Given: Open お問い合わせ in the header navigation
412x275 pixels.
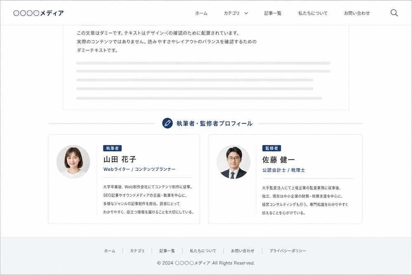Looking at the screenshot, I should pyautogui.click(x=357, y=13).
